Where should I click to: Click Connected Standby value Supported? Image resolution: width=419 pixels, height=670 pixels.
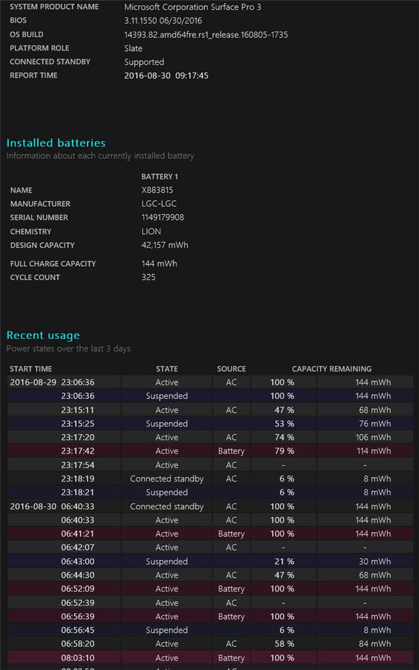coord(144,62)
